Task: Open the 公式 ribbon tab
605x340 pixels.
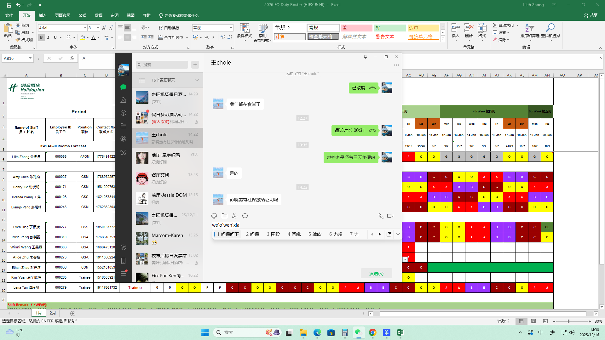Action: click(x=83, y=15)
